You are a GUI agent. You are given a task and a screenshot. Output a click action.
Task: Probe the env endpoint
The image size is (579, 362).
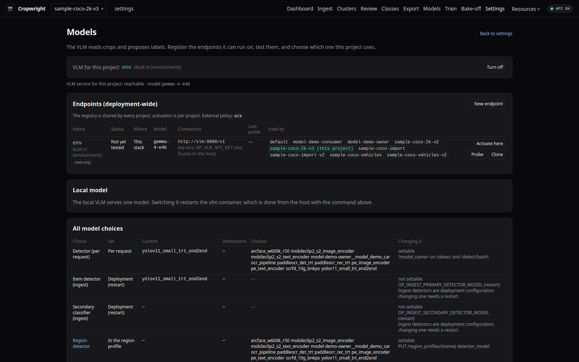(x=477, y=155)
